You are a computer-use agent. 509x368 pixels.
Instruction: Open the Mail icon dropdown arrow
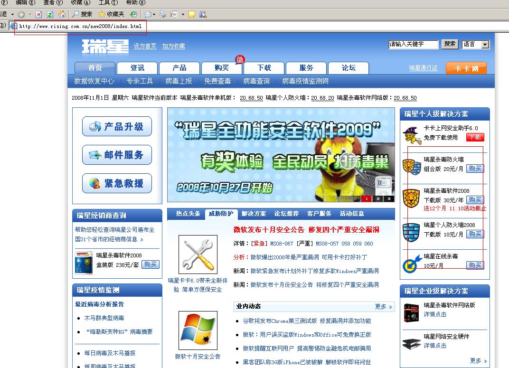[x=154, y=14]
